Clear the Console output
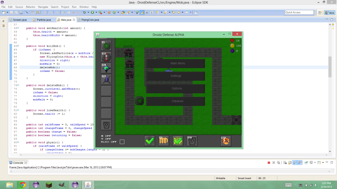337x189 pixels. click(x=285, y=163)
